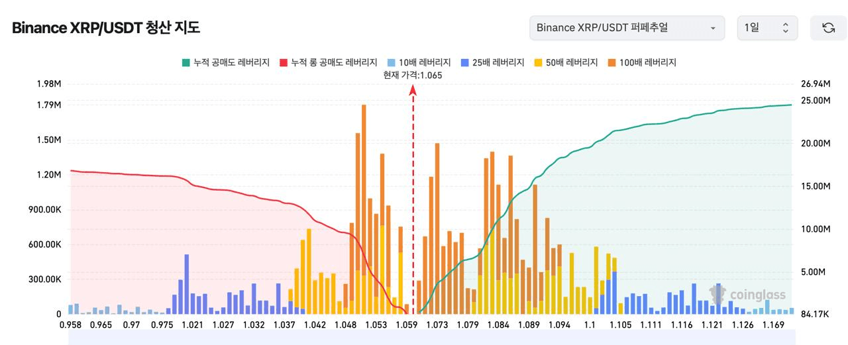Click the 1.059 x-axis label
This screenshot has height=345, width=848.
406,325
